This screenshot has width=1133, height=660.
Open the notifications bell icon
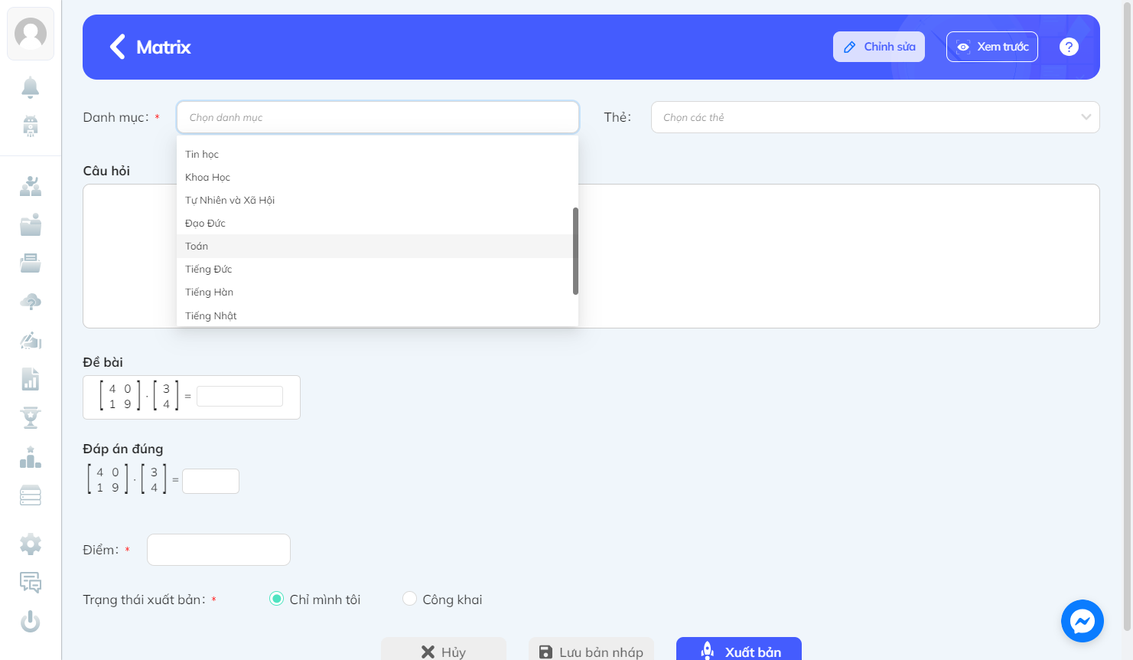coord(31,87)
